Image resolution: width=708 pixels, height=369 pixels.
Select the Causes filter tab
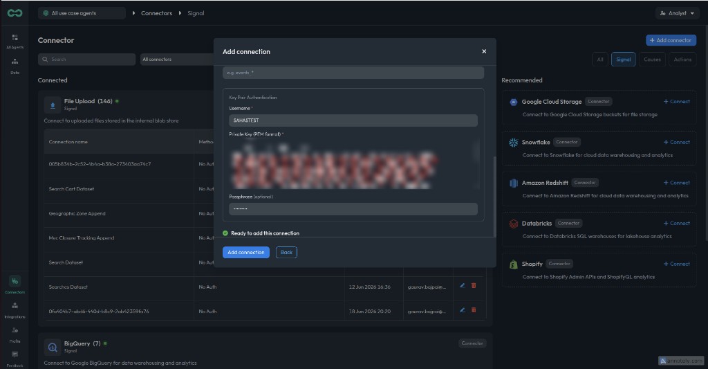pos(652,60)
